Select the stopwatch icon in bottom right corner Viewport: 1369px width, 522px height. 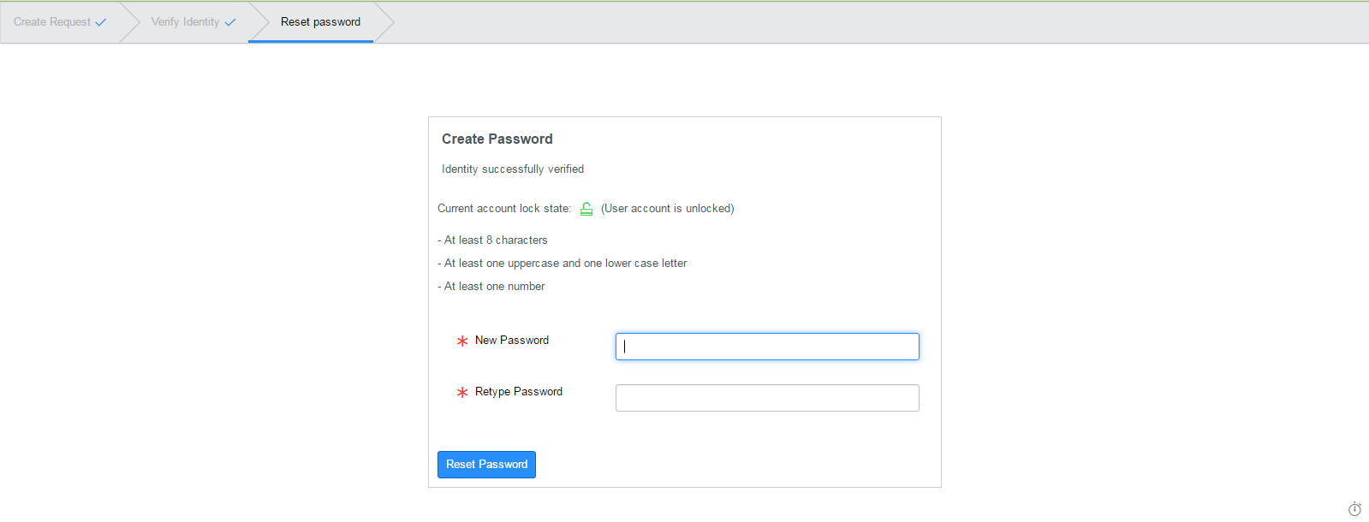click(1354, 508)
